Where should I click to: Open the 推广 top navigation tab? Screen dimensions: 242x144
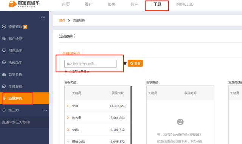coord(89,4)
